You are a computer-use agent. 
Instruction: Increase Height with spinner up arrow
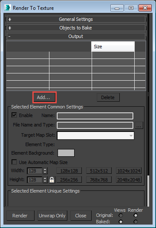pyautogui.click(x=45, y=178)
